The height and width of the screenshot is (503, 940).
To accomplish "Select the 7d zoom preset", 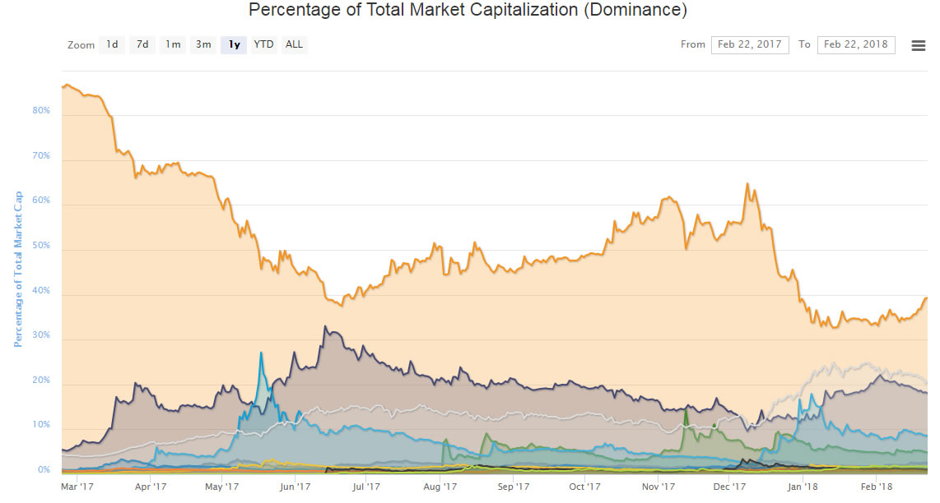I will (x=142, y=44).
